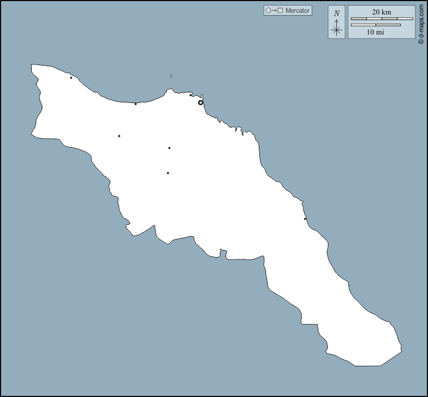Click the city dot in the northwest corner
Screen dimensions: 428x397
[71, 77]
